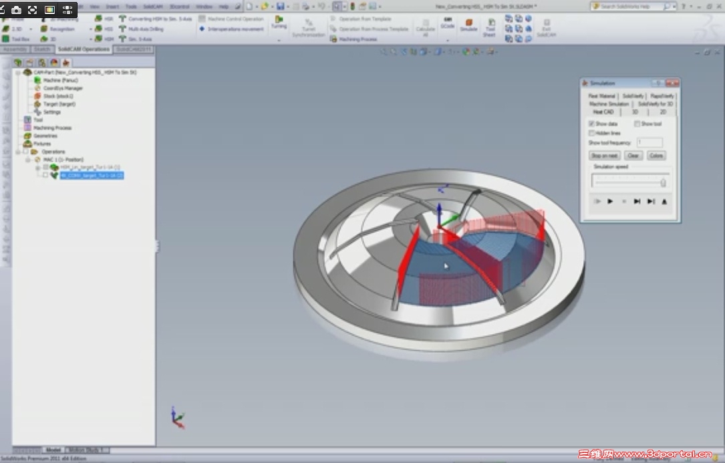
Task: Click the HSR operation icon
Action: tap(104, 19)
